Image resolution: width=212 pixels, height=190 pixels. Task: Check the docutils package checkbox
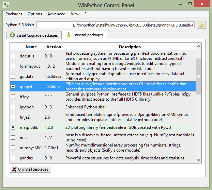coord(13,56)
